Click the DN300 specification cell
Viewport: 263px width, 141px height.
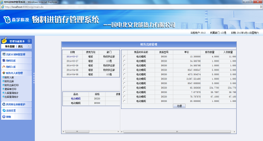pos(97,103)
